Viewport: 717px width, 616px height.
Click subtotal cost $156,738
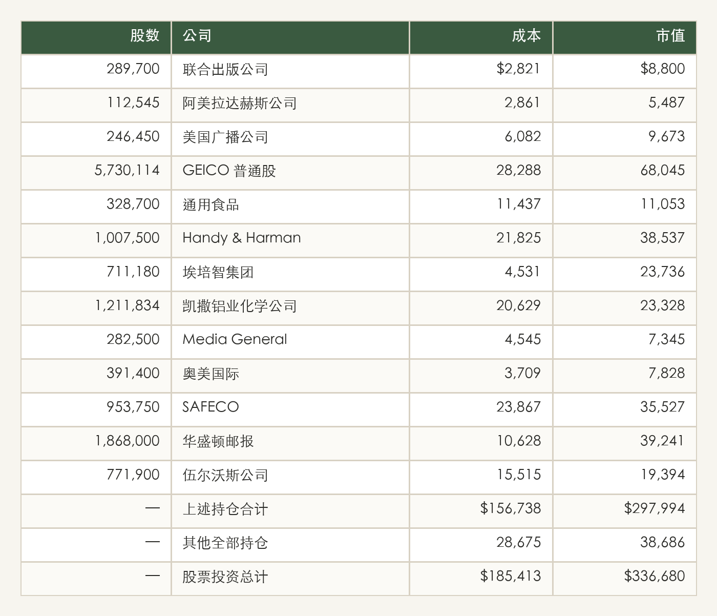pos(511,509)
